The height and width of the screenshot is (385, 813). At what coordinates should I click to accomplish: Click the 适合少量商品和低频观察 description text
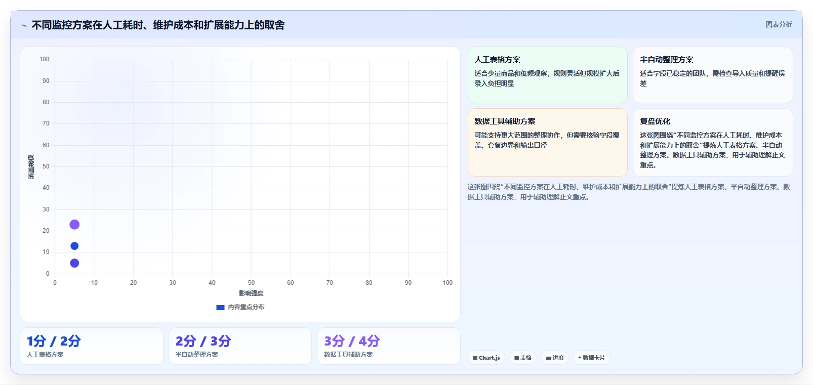tap(547, 78)
